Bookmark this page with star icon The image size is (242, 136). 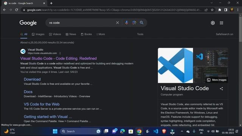(212, 10)
